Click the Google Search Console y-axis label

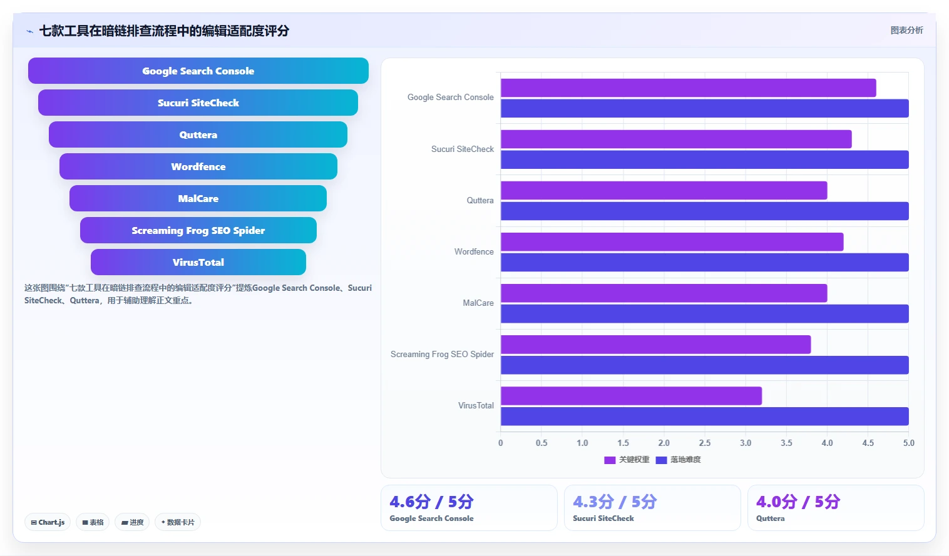(451, 98)
